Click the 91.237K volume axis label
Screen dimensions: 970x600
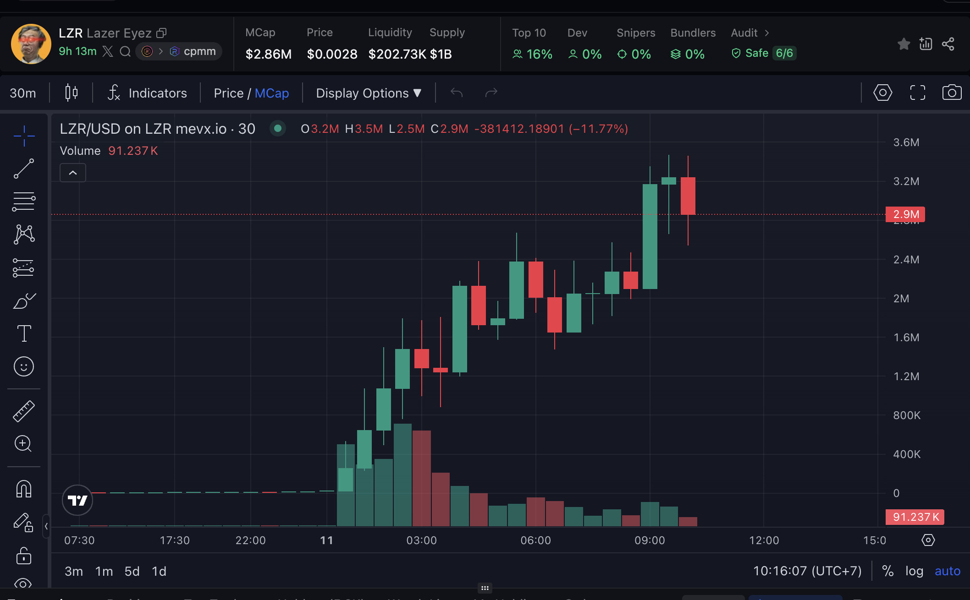(x=915, y=517)
